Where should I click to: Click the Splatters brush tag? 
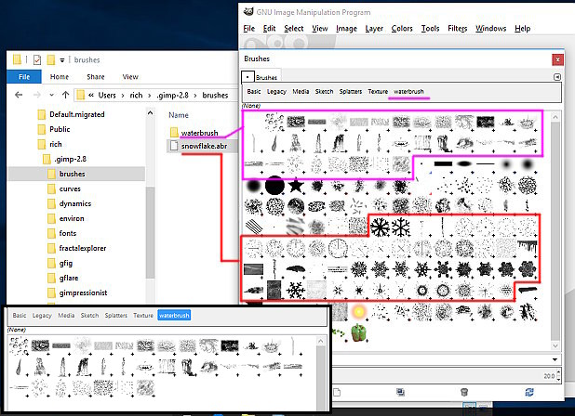(351, 92)
